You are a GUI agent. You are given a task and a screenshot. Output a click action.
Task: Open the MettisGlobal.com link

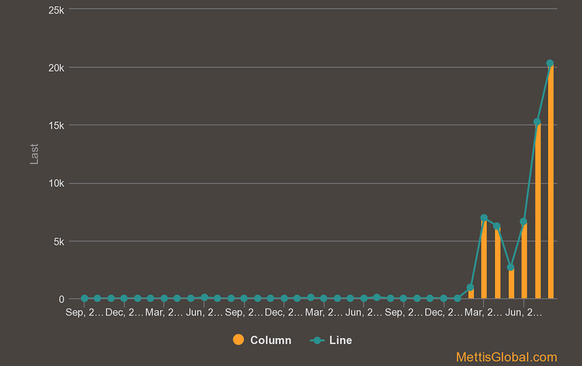[x=507, y=357]
